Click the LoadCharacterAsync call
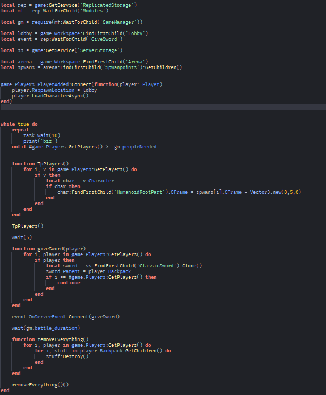The image size is (326, 395). coord(60,96)
